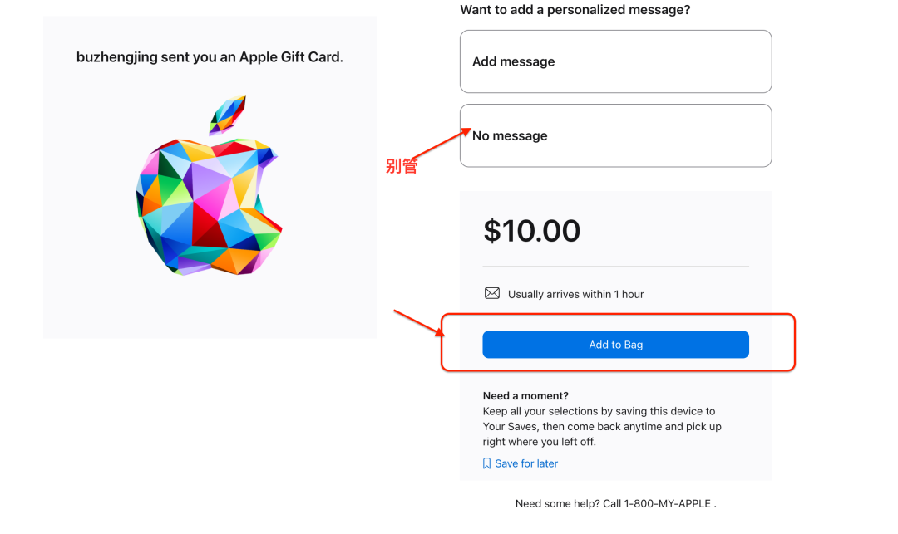Click the Your Saves description paragraph
This screenshot has width=898, height=534.
coord(601,426)
